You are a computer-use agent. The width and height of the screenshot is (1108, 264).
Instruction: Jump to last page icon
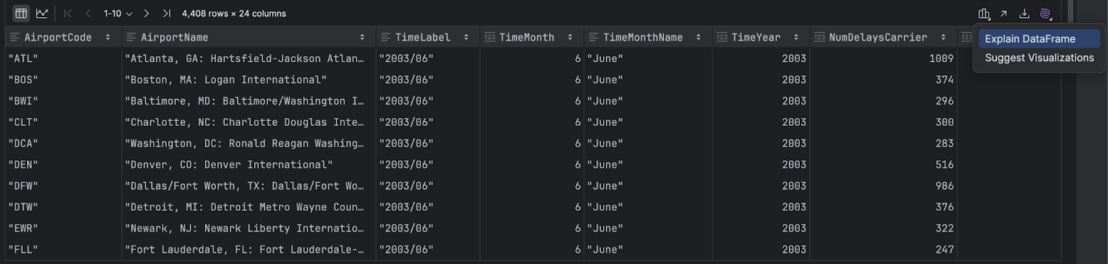(x=166, y=13)
